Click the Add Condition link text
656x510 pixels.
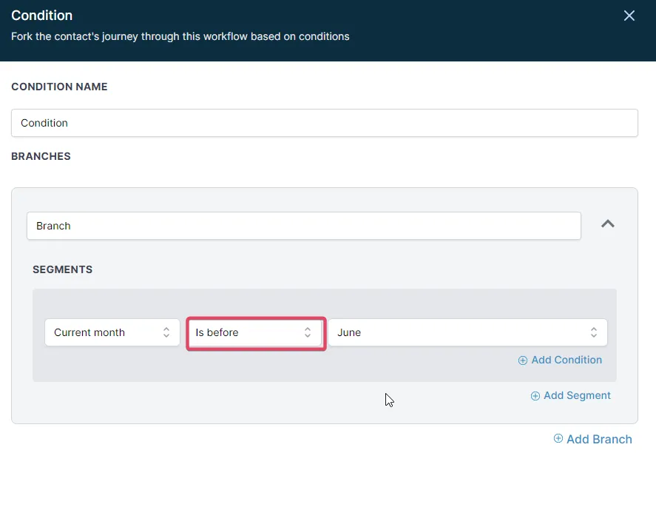[567, 360]
